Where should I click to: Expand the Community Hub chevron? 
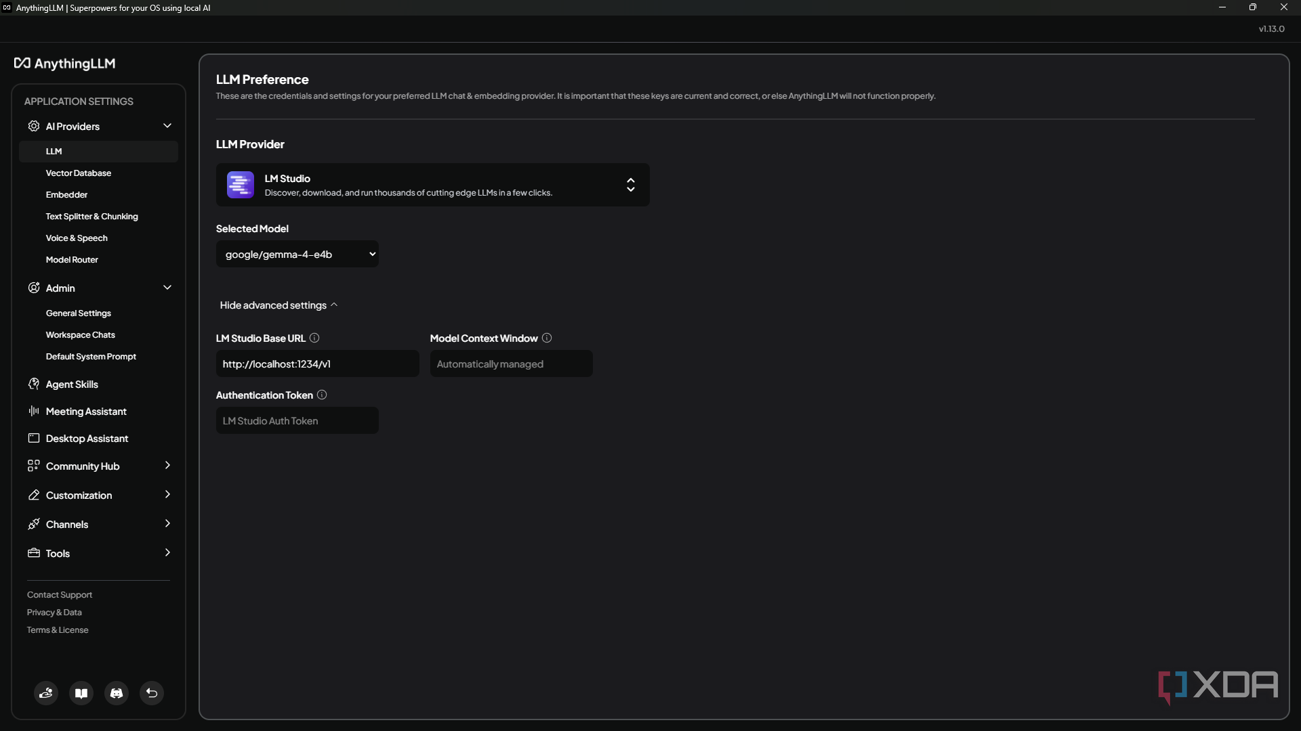pos(167,466)
